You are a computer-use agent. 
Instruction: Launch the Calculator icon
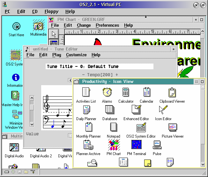point(125,92)
